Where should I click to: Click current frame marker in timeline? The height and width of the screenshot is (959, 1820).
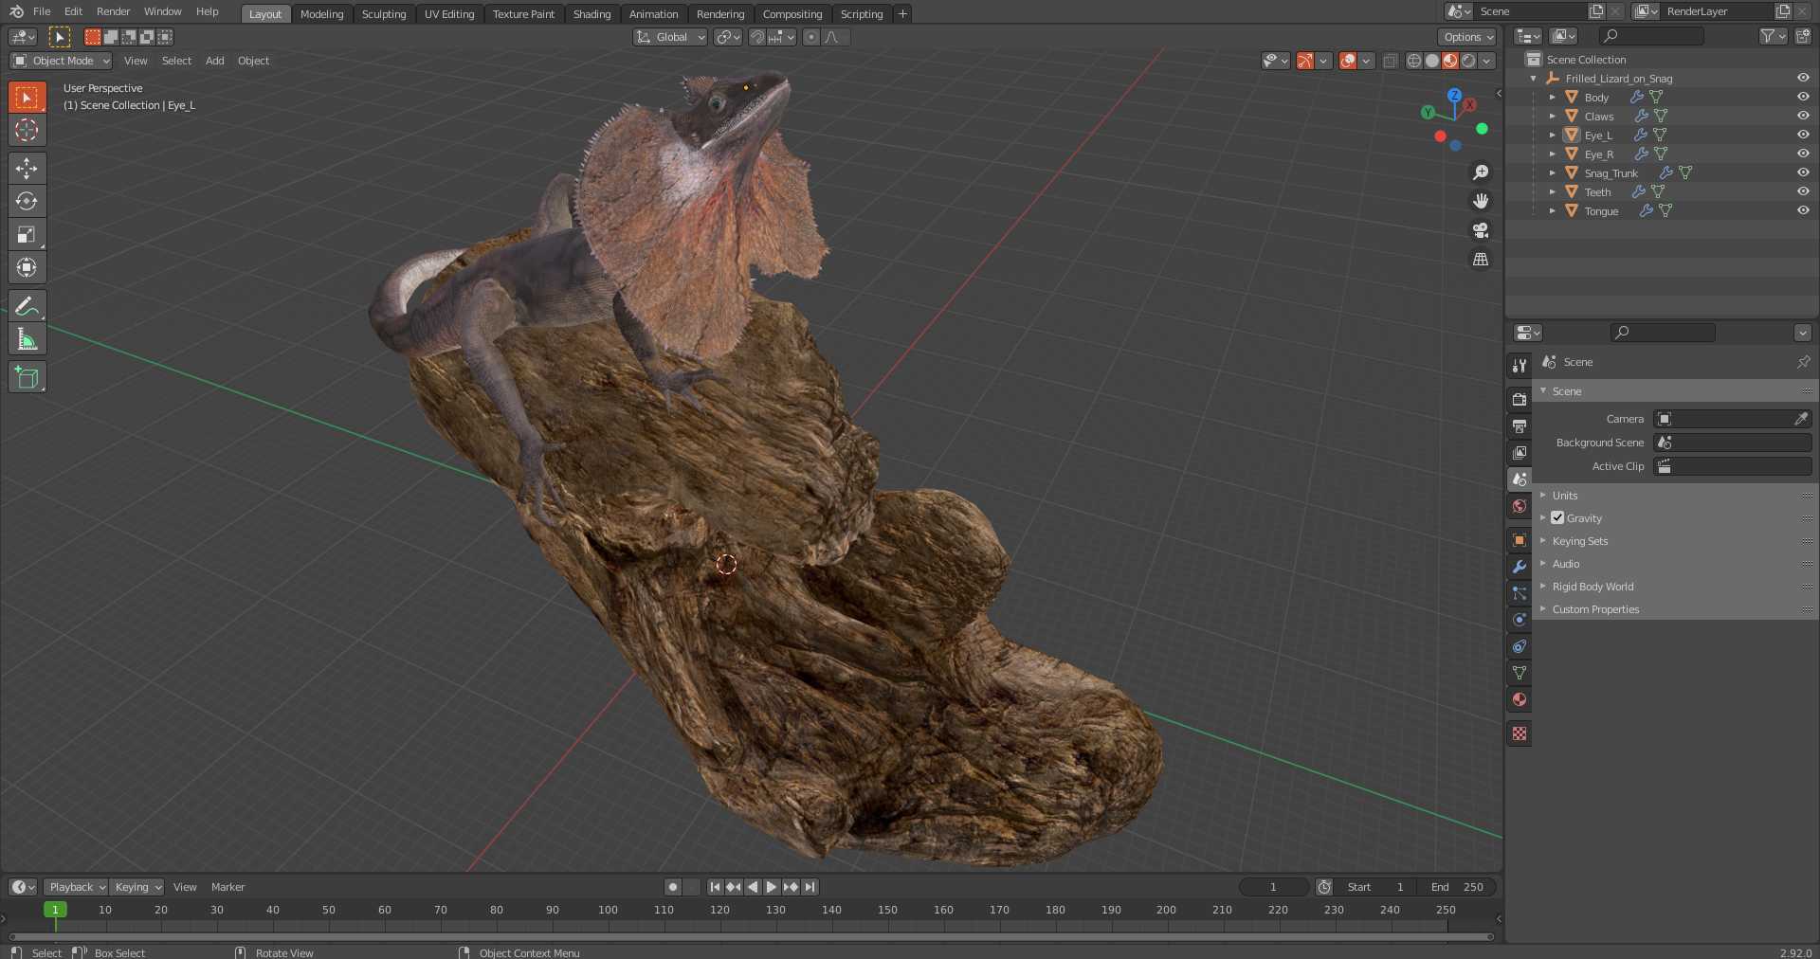coord(55,910)
